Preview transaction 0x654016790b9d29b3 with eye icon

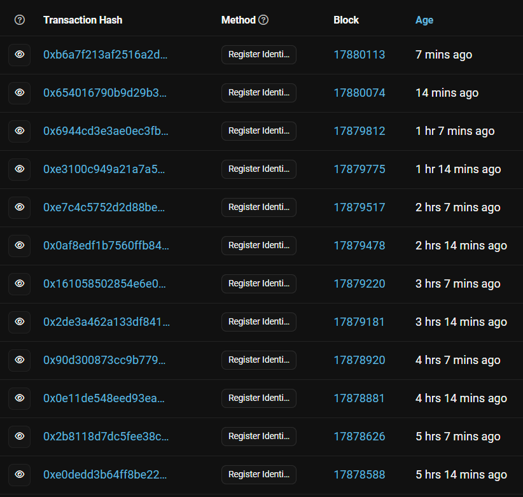point(19,93)
